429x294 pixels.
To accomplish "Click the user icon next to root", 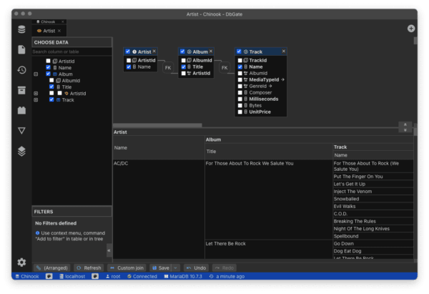I will point(107,277).
